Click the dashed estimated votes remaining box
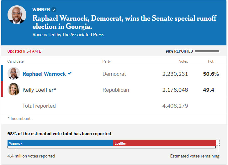228x165 pixels. pos(218,143)
